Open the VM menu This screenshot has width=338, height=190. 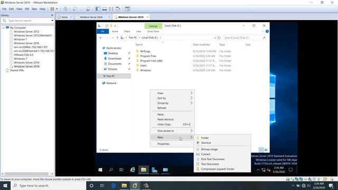[27, 9]
